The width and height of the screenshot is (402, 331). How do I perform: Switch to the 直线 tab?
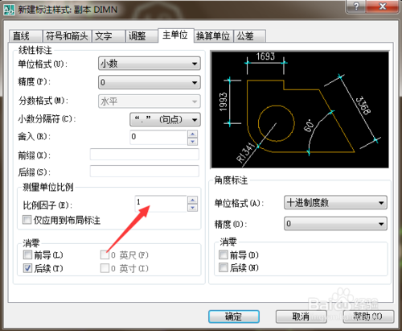pyautogui.click(x=25, y=36)
